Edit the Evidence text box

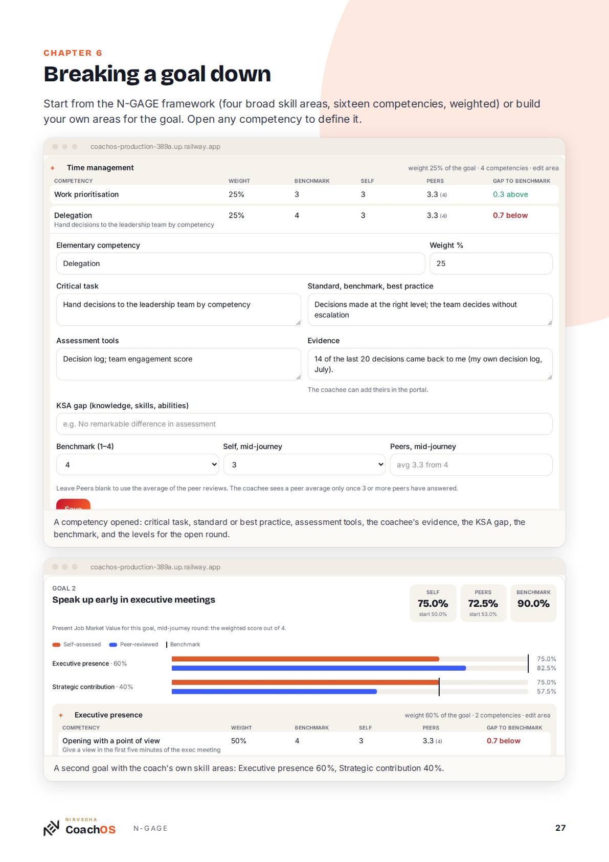pyautogui.click(x=430, y=364)
